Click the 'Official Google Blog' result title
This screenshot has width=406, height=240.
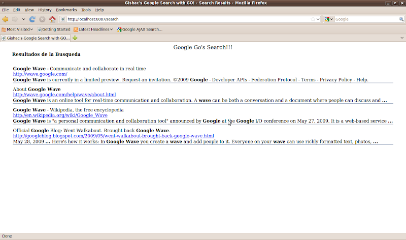pyautogui.click(x=92, y=131)
